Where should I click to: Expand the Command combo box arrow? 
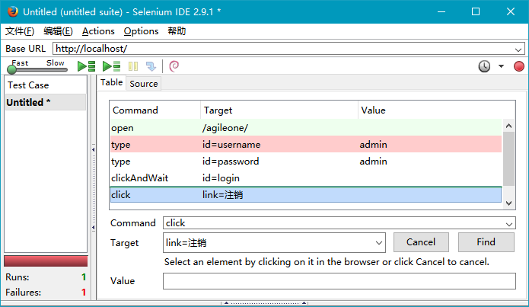pyautogui.click(x=509, y=224)
